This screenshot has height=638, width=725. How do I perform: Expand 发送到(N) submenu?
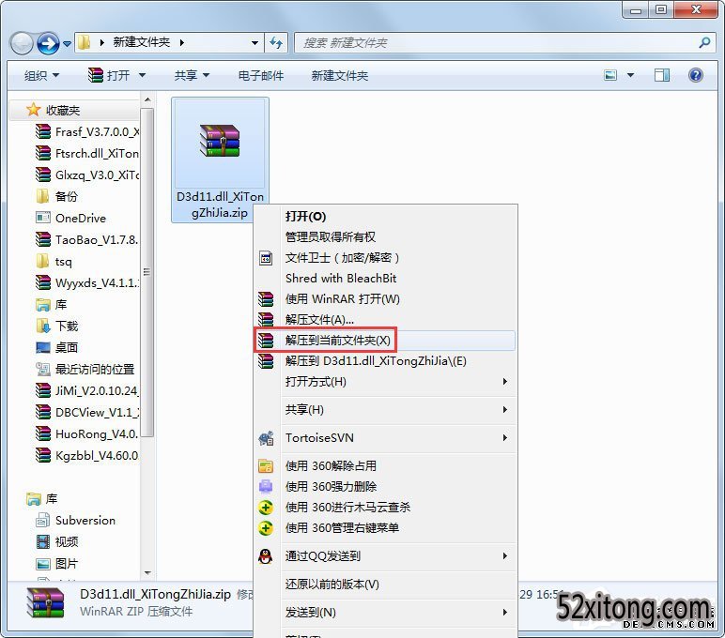(x=385, y=612)
